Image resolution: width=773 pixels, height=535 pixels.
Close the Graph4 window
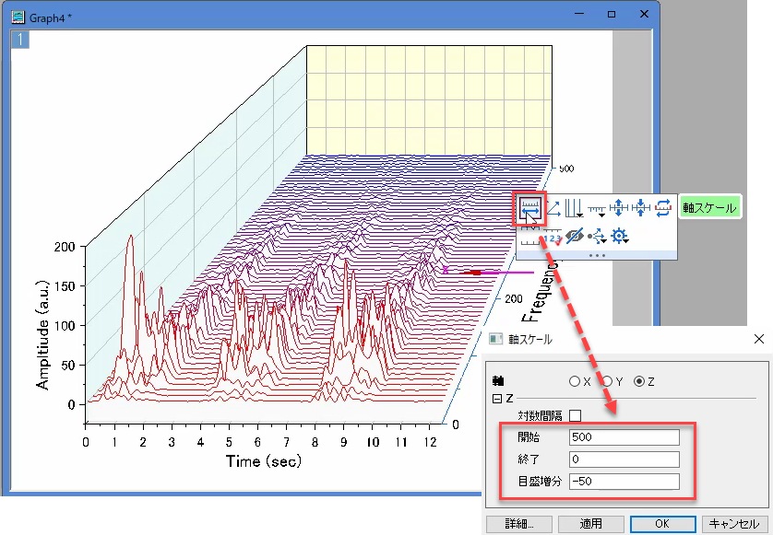coord(644,15)
